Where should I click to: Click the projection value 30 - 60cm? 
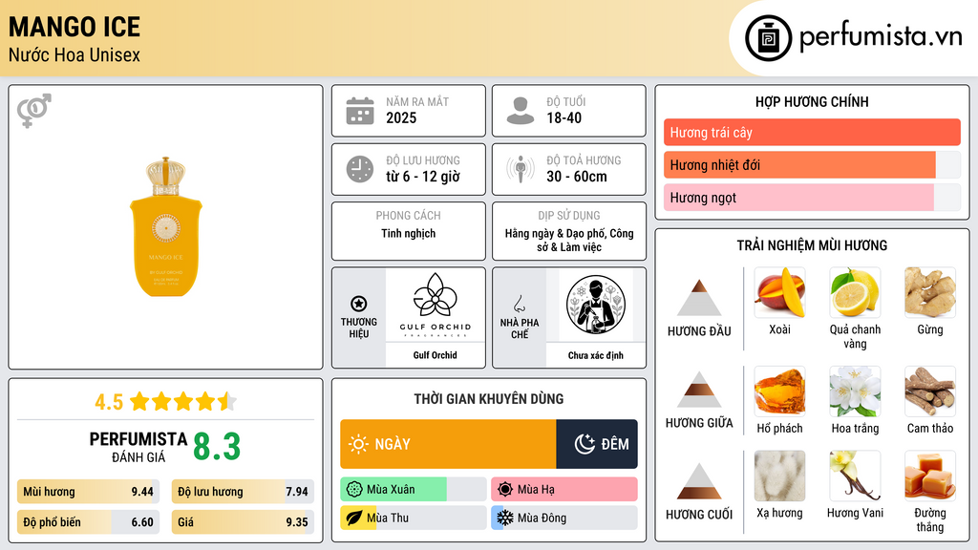577,177
